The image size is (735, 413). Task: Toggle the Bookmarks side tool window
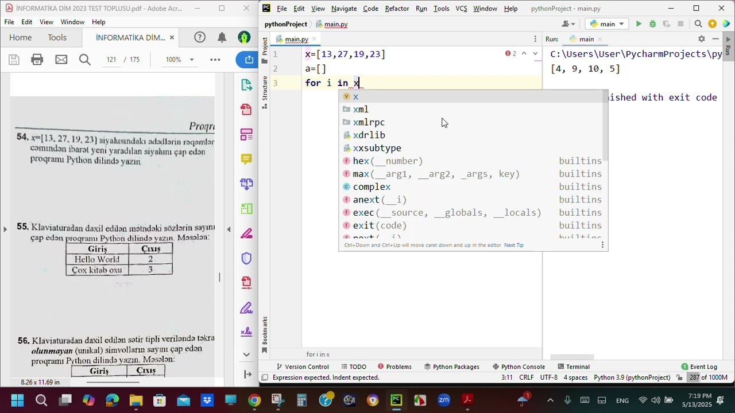(265, 334)
